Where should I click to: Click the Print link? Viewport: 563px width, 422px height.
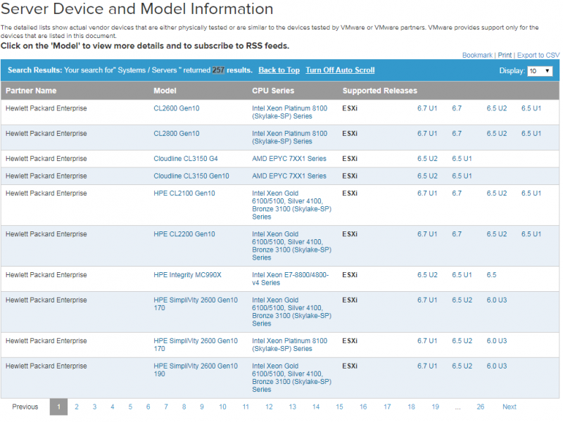[505, 55]
